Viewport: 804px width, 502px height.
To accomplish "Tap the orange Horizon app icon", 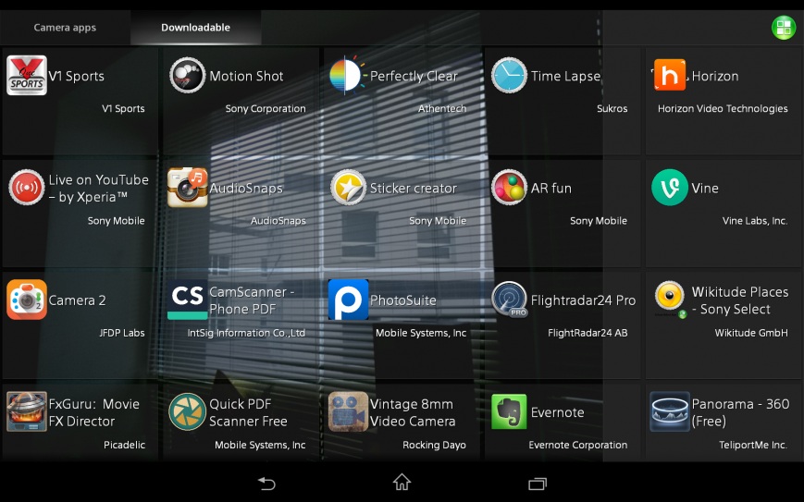I will [x=670, y=75].
